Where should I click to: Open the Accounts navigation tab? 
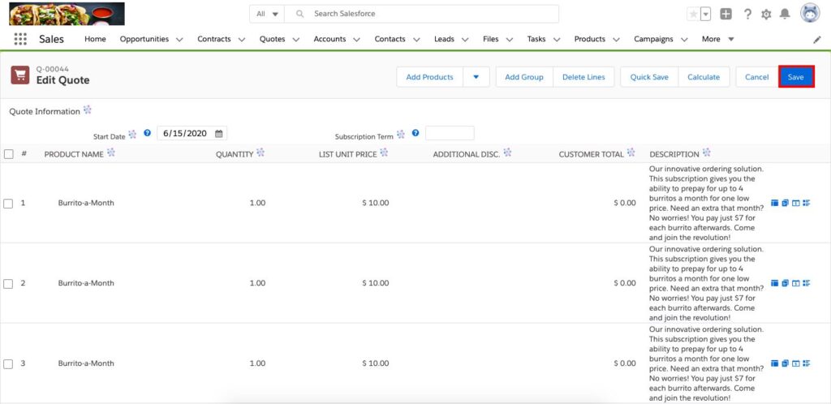coord(329,39)
